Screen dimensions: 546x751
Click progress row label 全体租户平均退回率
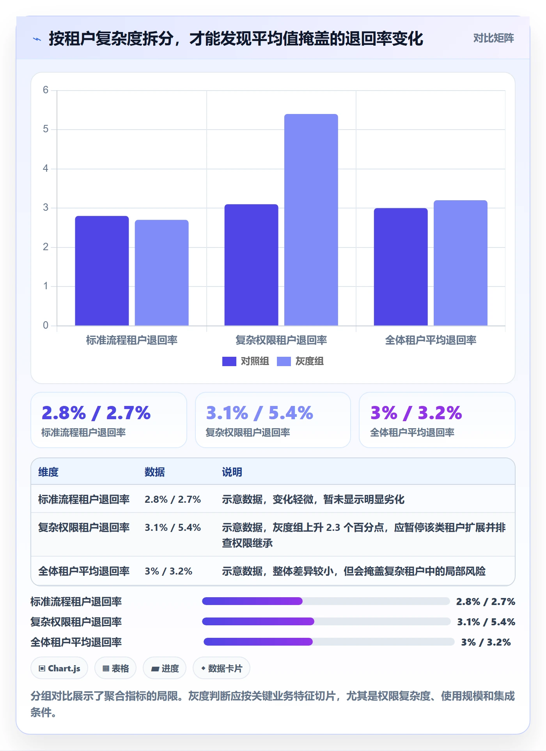(76, 642)
